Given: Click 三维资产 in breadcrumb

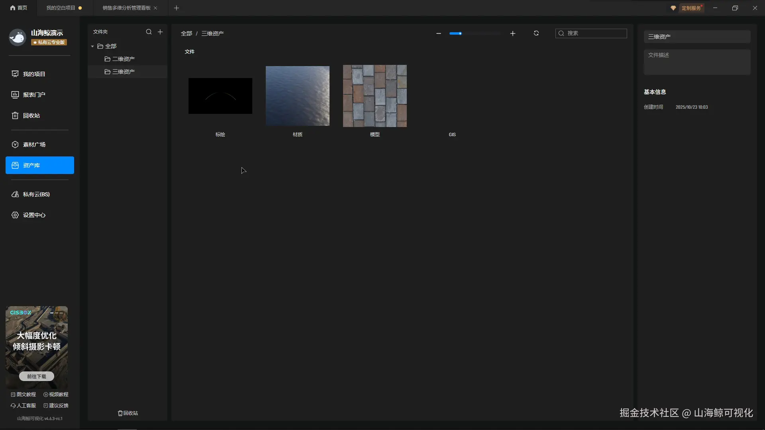Looking at the screenshot, I should [x=212, y=33].
